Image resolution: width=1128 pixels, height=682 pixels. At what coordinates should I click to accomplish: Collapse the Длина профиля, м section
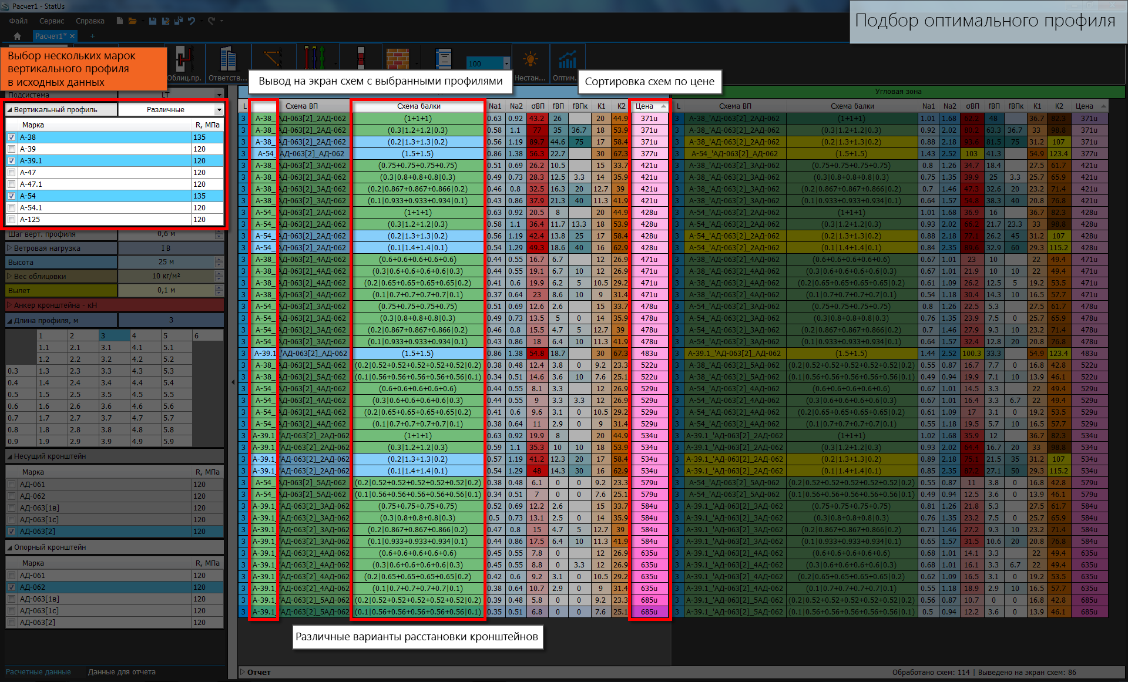click(9, 321)
